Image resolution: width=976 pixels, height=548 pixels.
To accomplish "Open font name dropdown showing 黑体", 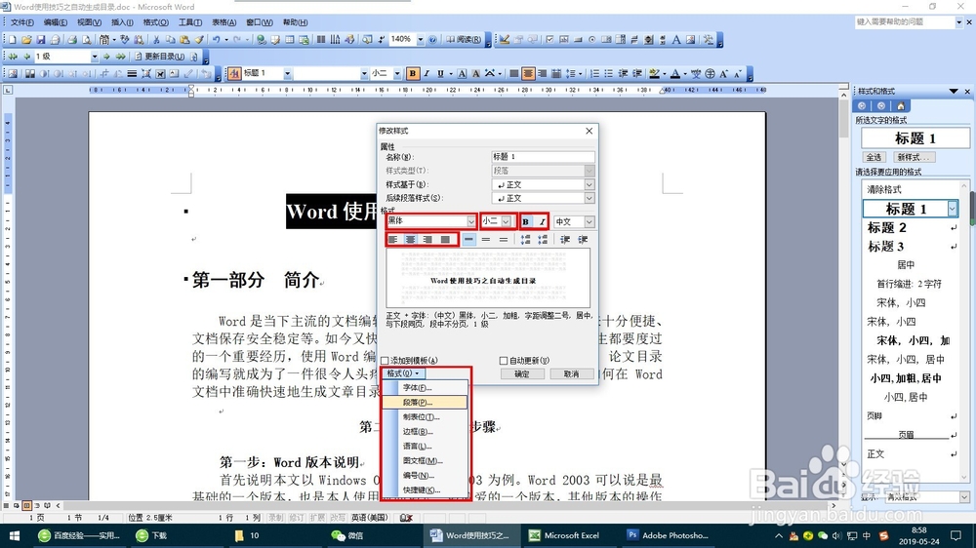I will tap(471, 221).
